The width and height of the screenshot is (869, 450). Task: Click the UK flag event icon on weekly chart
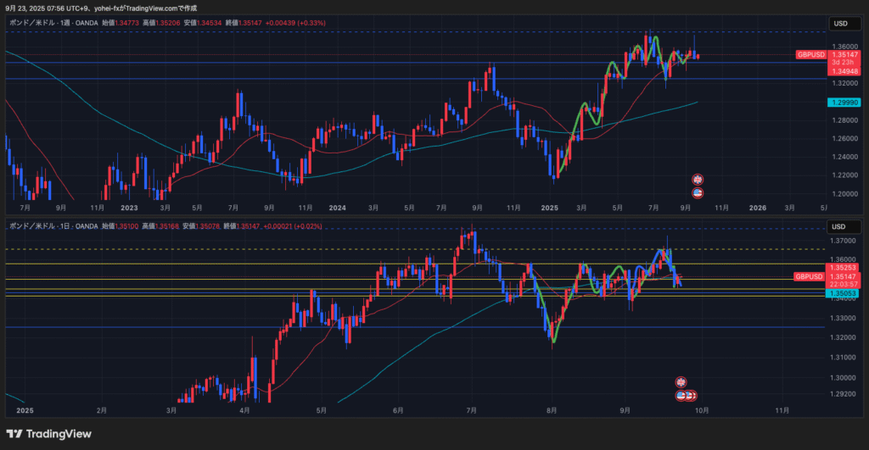[698, 180]
